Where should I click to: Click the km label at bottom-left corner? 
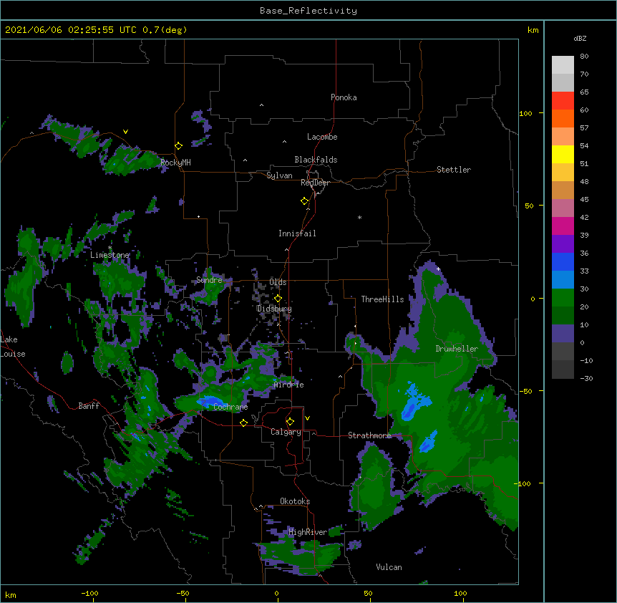coord(11,594)
